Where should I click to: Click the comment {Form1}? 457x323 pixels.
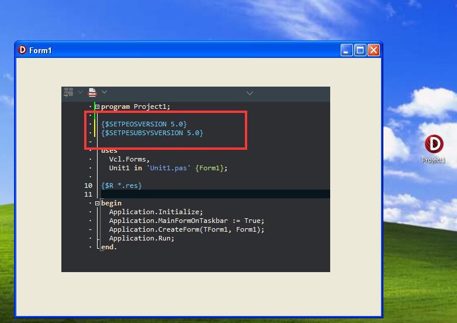[210, 168]
